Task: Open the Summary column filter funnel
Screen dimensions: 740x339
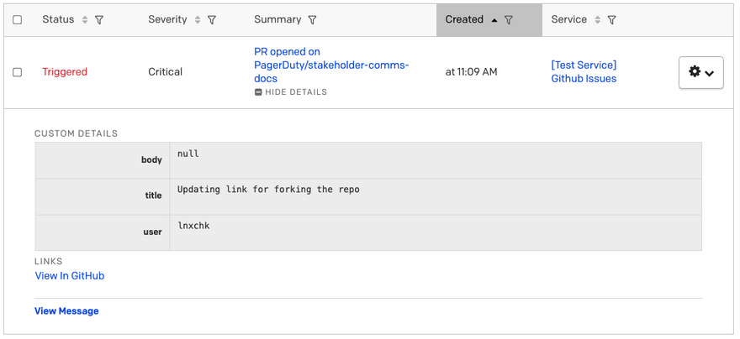Action: point(313,20)
